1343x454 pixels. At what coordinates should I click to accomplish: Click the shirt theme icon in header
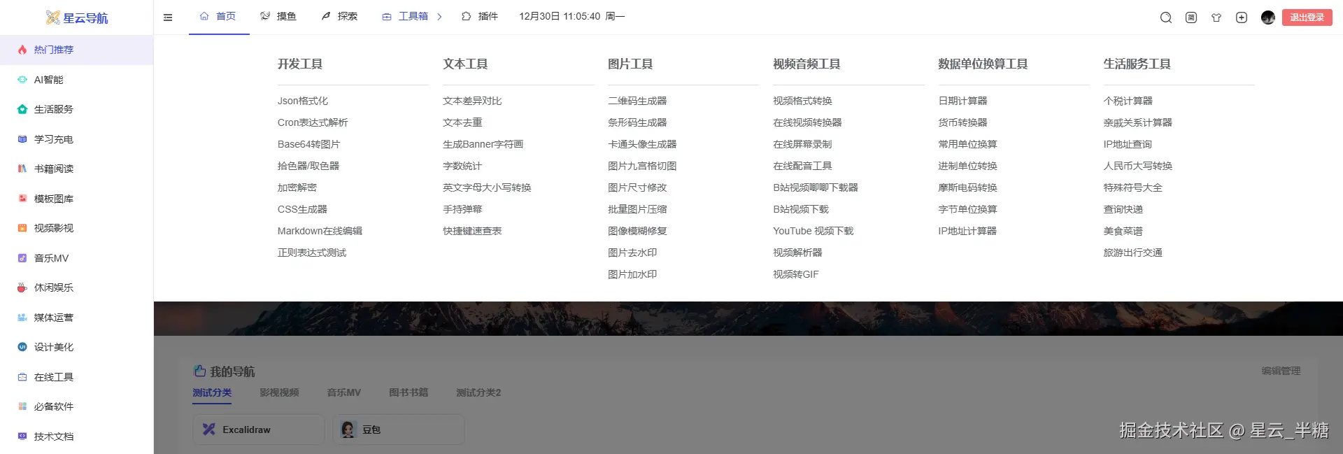(1216, 17)
